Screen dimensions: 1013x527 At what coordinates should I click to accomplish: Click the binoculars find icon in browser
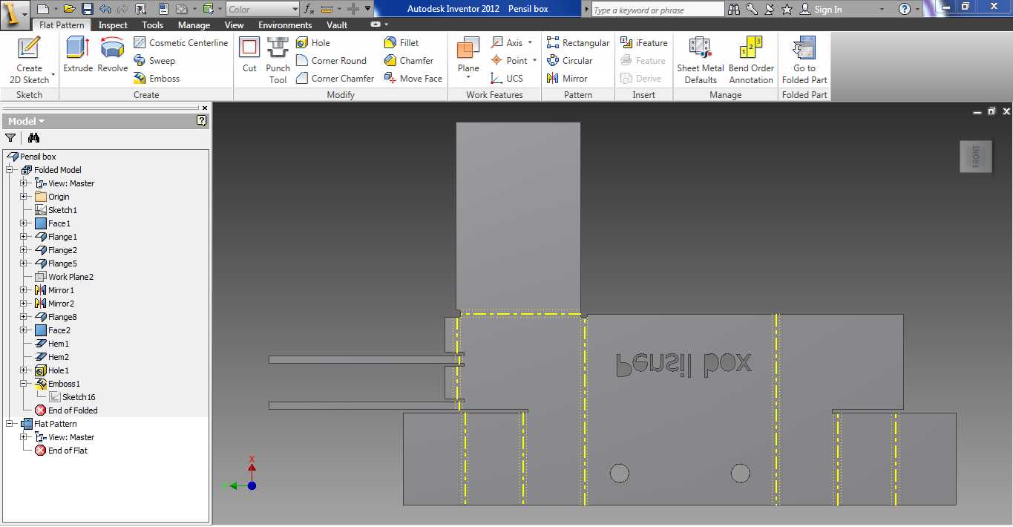coord(33,137)
